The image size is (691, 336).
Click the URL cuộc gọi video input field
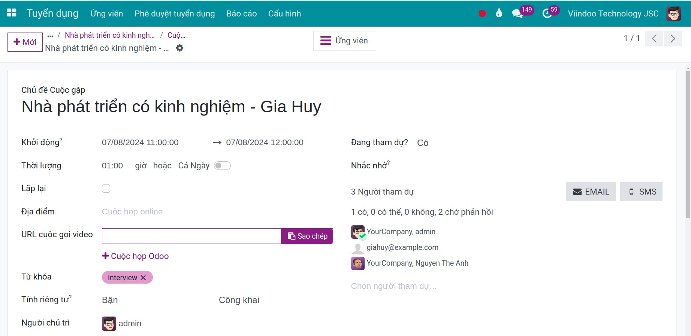191,236
